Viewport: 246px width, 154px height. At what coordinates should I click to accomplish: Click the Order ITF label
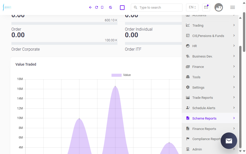click(133, 49)
